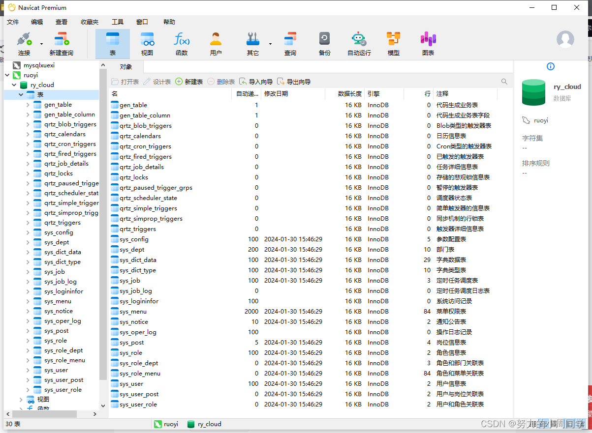Image resolution: width=592 pixels, height=433 pixels.
Task: Open the 收藏夹 favorites menu
Action: 90,22
